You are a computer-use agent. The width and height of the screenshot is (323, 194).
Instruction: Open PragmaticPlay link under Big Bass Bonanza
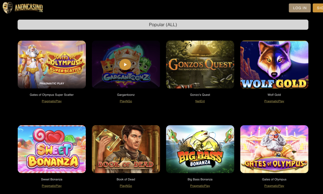pyautogui.click(x=200, y=186)
